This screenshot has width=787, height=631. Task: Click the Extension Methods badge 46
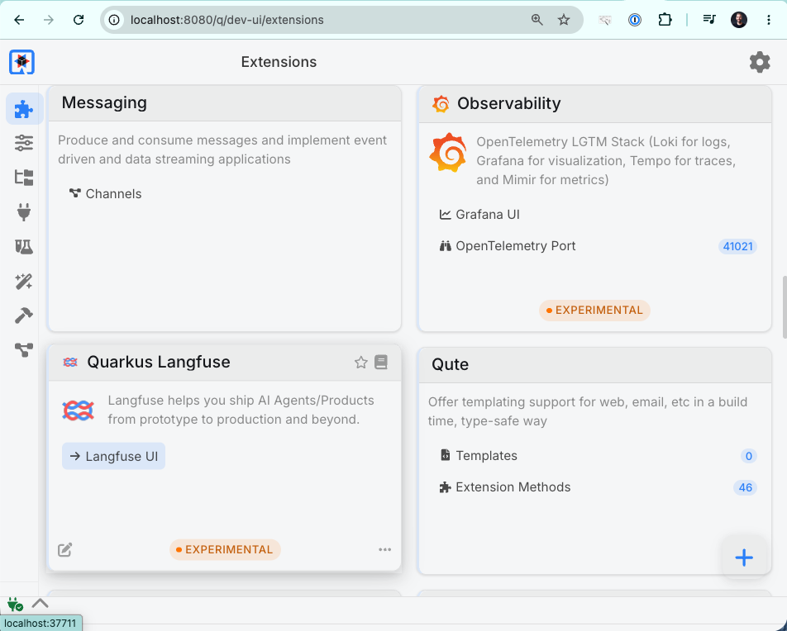point(746,487)
